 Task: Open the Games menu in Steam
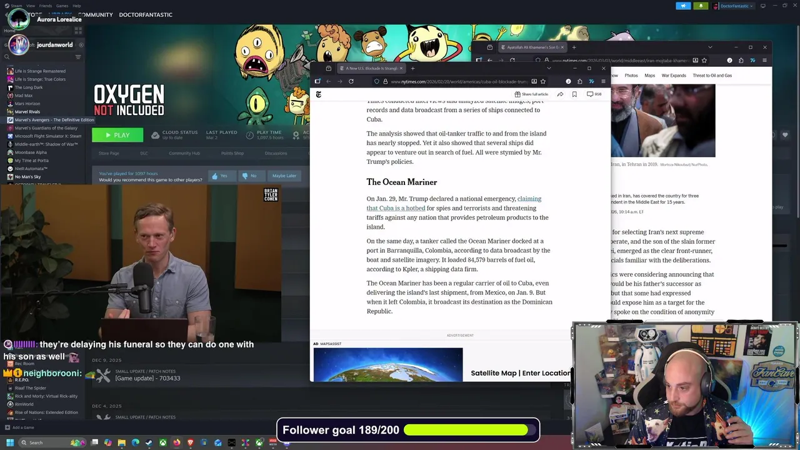[62, 6]
